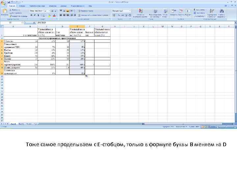Align text right
237x177 pixels.
[x=68, y=15]
